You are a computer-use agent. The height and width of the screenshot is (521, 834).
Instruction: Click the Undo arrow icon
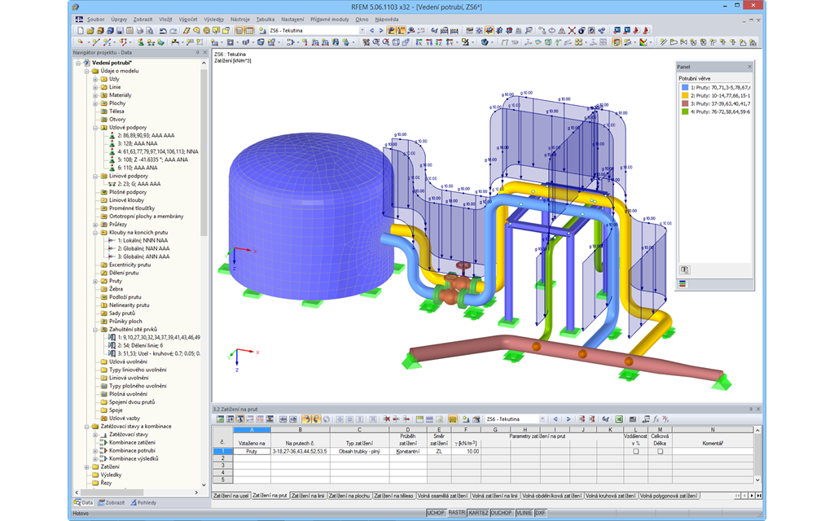click(x=163, y=30)
